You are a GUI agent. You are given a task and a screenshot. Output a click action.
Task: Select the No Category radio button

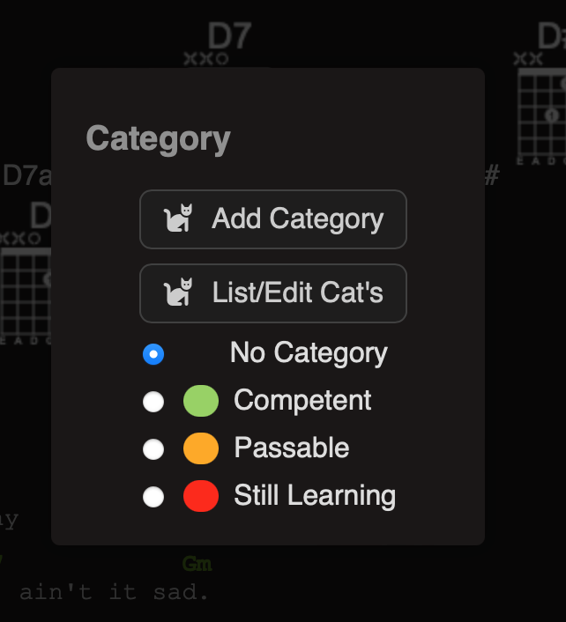153,354
